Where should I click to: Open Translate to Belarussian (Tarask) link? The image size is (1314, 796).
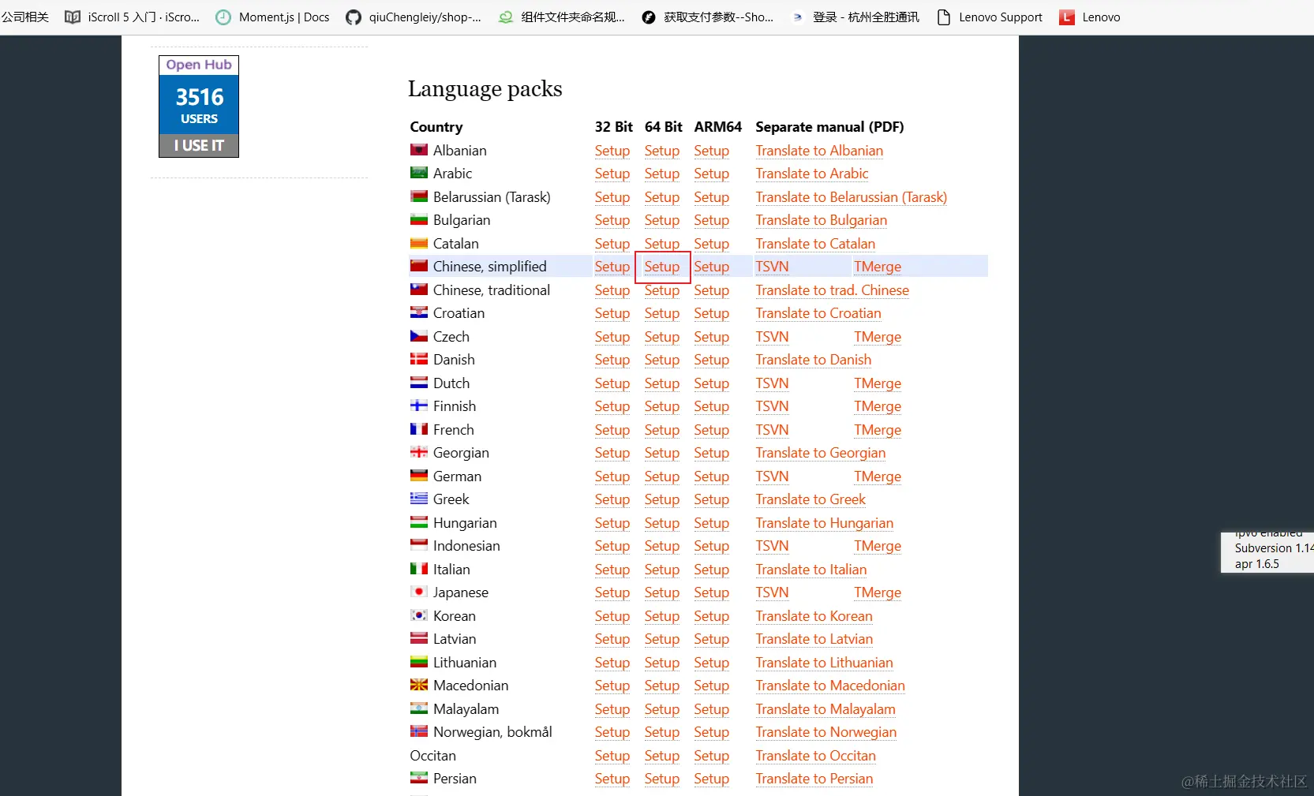[x=852, y=197]
